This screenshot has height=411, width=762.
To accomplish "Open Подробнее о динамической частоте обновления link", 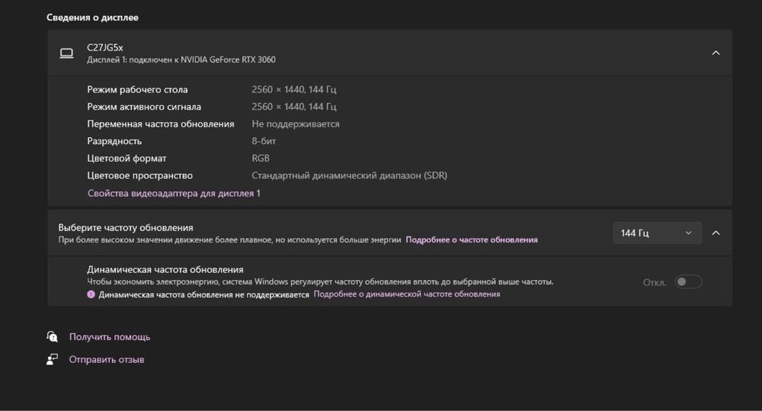I will click(407, 294).
